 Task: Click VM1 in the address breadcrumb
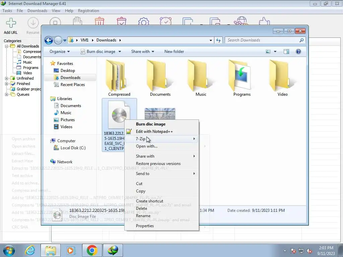(x=84, y=40)
